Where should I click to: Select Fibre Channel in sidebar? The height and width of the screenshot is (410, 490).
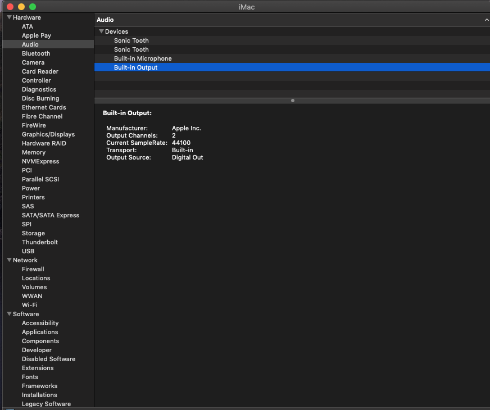pyautogui.click(x=42, y=116)
